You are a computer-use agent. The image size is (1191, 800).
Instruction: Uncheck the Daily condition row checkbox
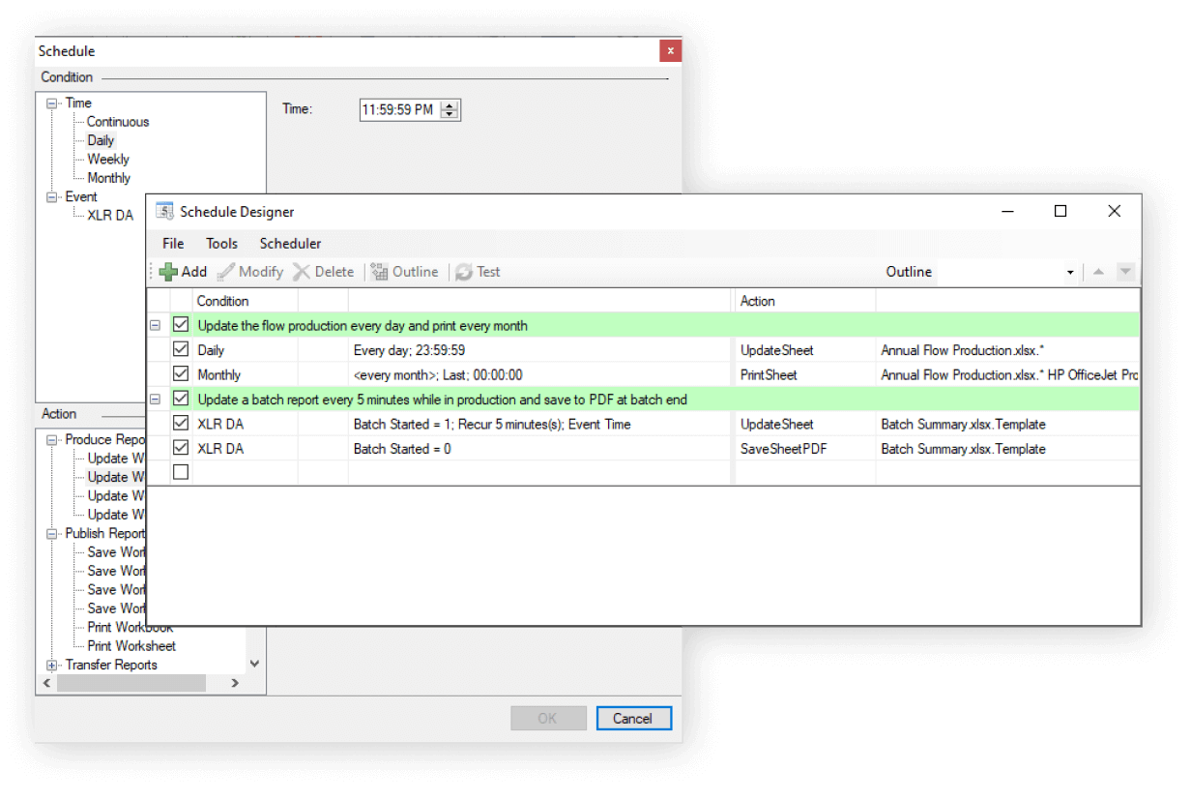click(181, 349)
